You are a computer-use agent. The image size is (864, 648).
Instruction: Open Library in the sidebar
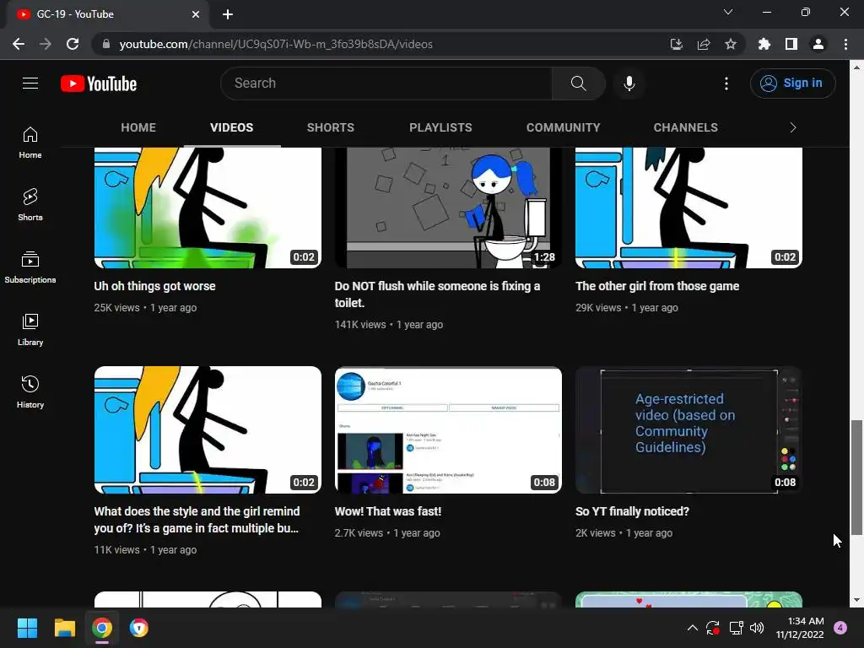tap(30, 330)
